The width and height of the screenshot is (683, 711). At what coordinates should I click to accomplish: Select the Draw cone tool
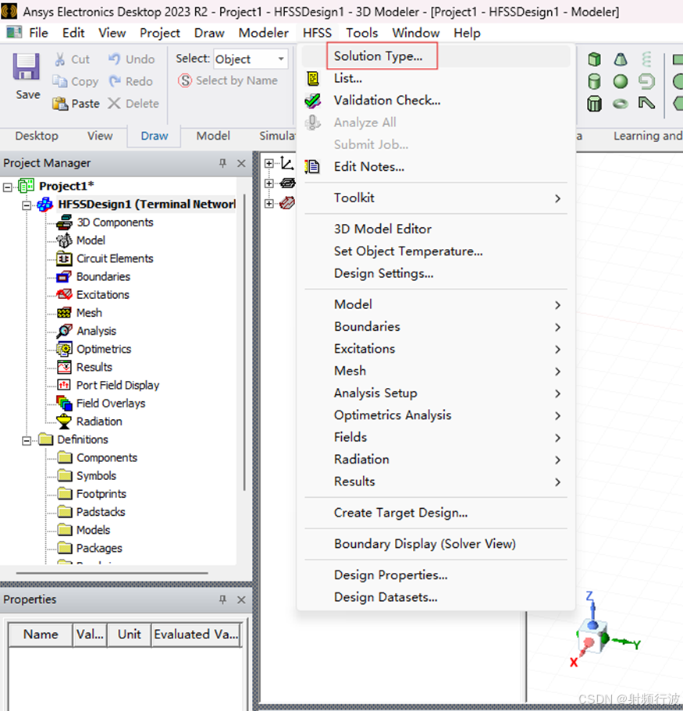coord(621,59)
